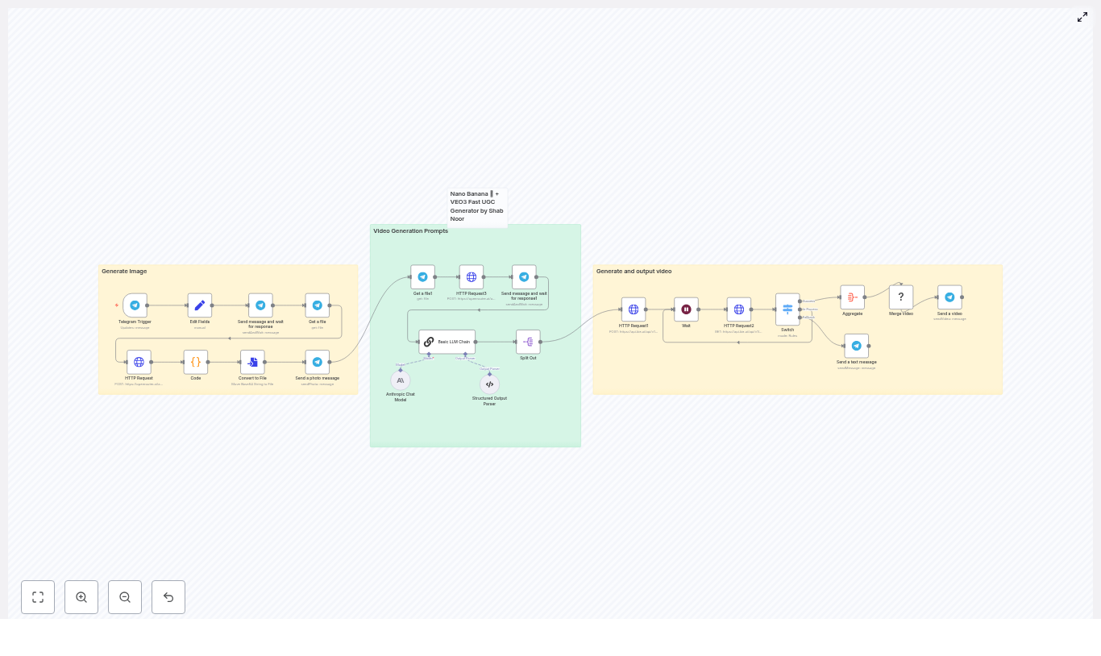The width and height of the screenshot is (1101, 656).
Task: Click the Send a photo message node
Action: coord(318,361)
